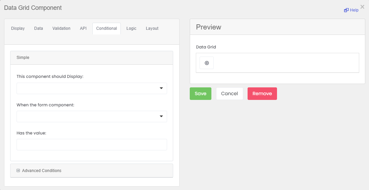Open the Layout tab

pos(152,28)
